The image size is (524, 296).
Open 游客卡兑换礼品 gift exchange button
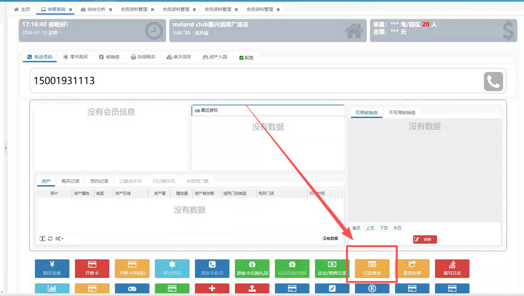252,268
